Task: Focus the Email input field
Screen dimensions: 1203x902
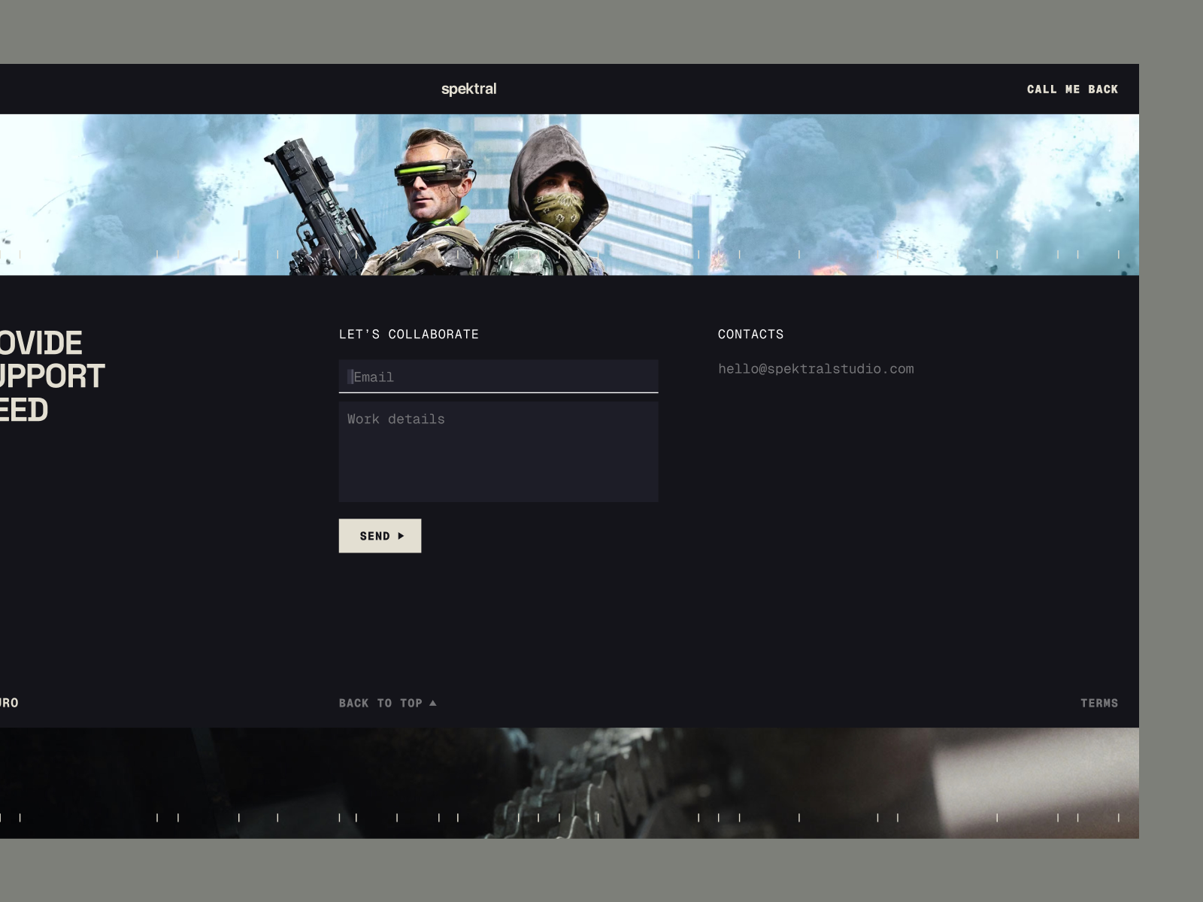Action: 498,377
